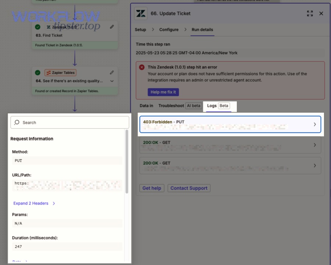The width and height of the screenshot is (331, 265).
Task: Click the Contact Support button
Action: pyautogui.click(x=189, y=188)
